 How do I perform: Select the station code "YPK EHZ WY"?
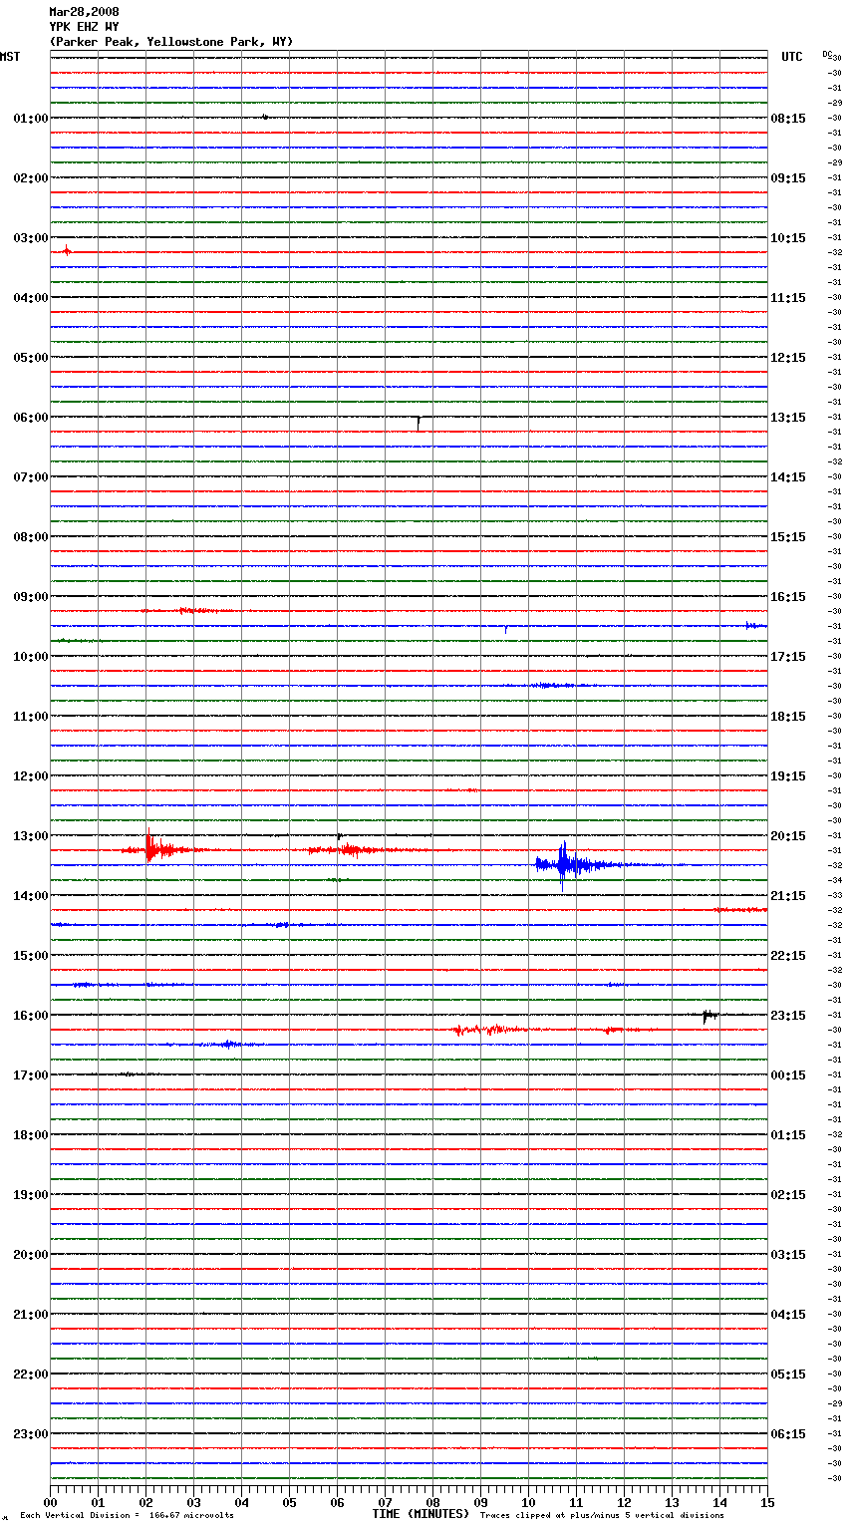pyautogui.click(x=84, y=27)
